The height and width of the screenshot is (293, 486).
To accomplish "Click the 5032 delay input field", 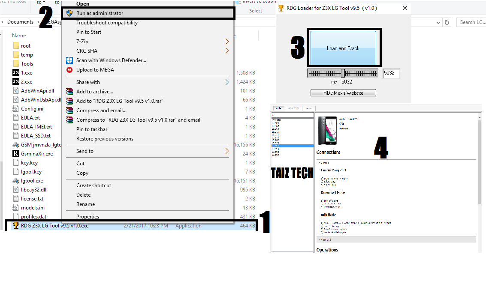I will pyautogui.click(x=391, y=73).
